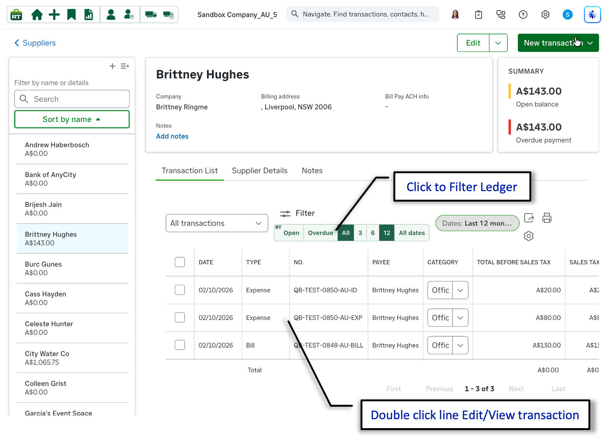Open the New transaction dropdown

(x=558, y=43)
